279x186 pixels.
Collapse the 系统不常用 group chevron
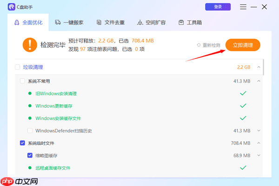tap(259, 81)
